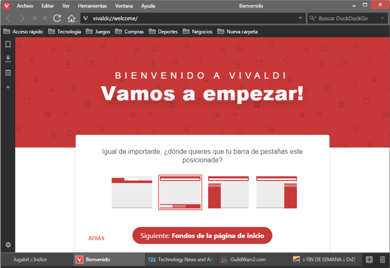
Task: Open Nueva carpeta bookmarks folder
Action: point(237,32)
